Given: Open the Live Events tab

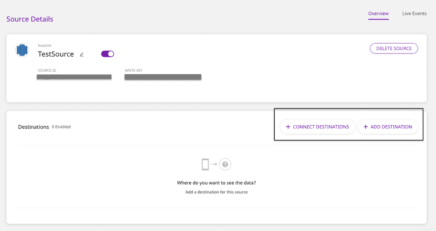Looking at the screenshot, I should pyautogui.click(x=414, y=14).
